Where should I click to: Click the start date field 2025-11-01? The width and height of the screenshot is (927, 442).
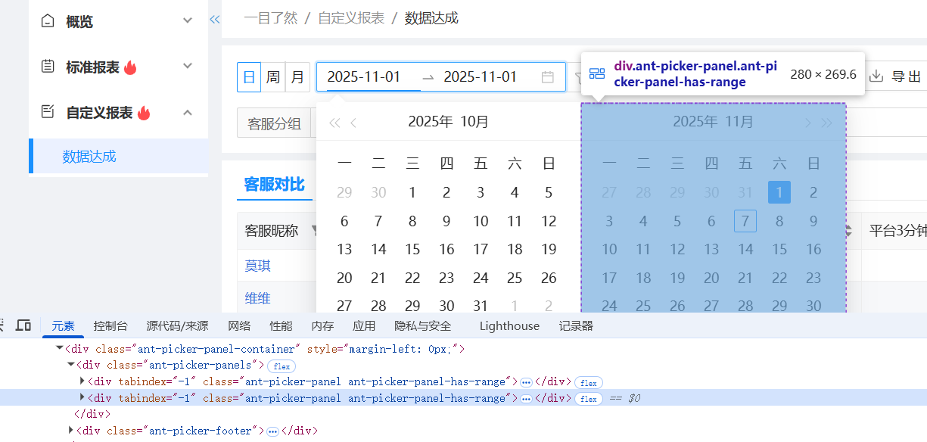[363, 77]
